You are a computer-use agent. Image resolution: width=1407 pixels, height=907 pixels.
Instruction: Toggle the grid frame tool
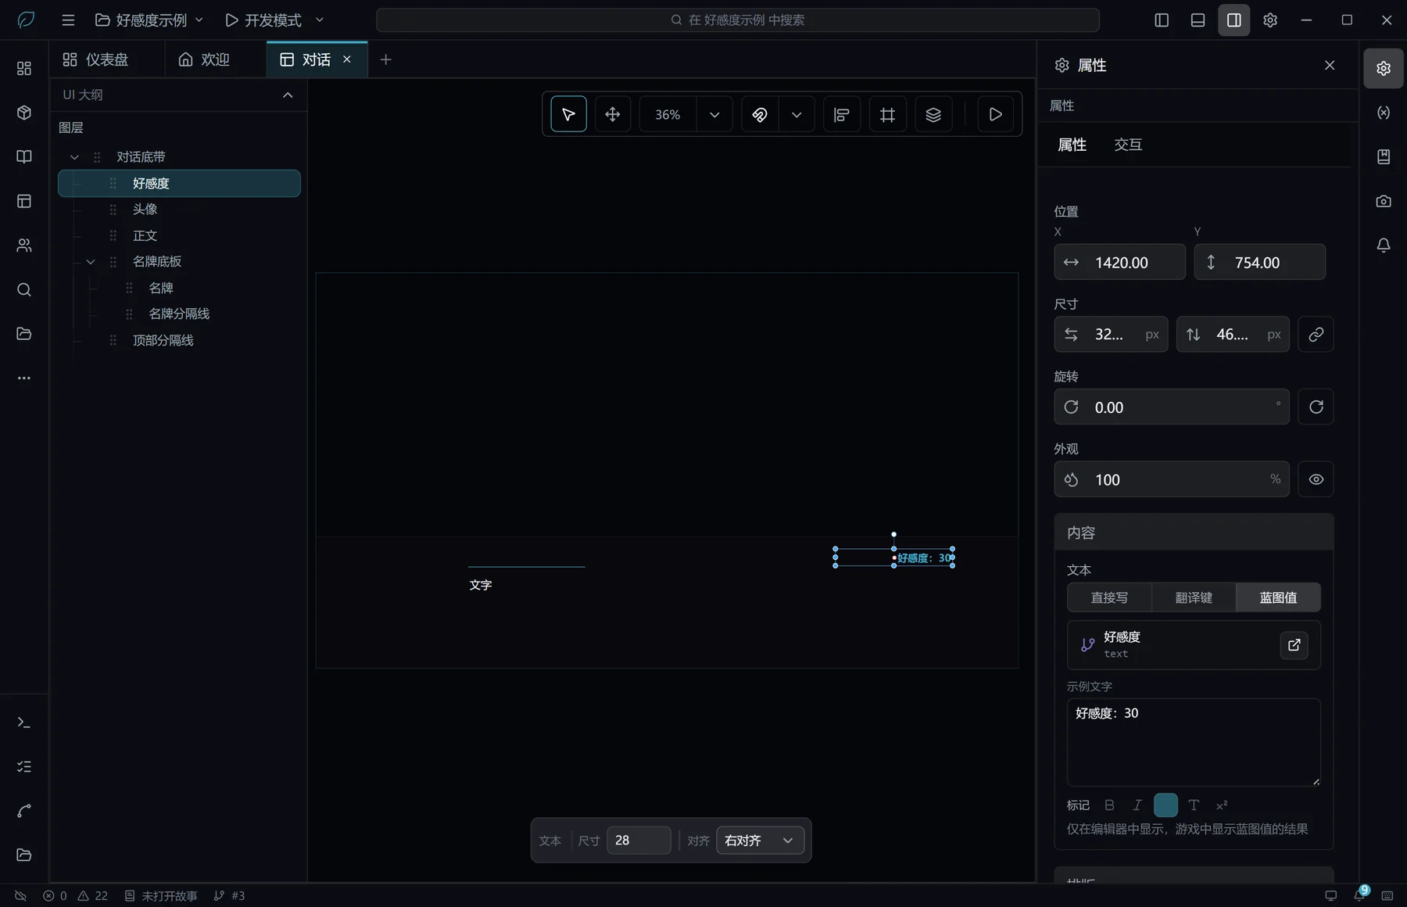click(x=887, y=115)
